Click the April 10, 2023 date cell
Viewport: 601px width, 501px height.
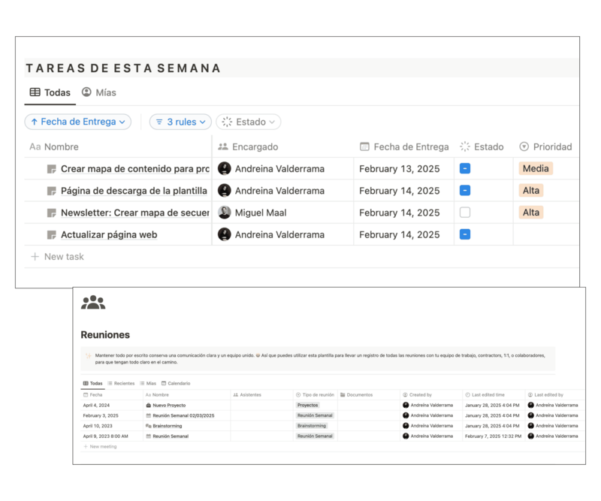[x=98, y=426]
